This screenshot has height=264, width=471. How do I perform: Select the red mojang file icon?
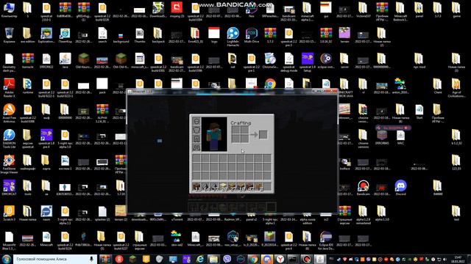(x=177, y=10)
